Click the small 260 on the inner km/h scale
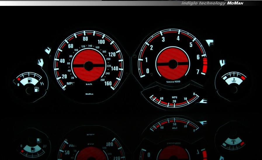The width and height of the screenshot is (262, 160). point(103,80)
